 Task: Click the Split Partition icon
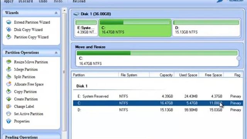pyautogui.click(x=8, y=76)
